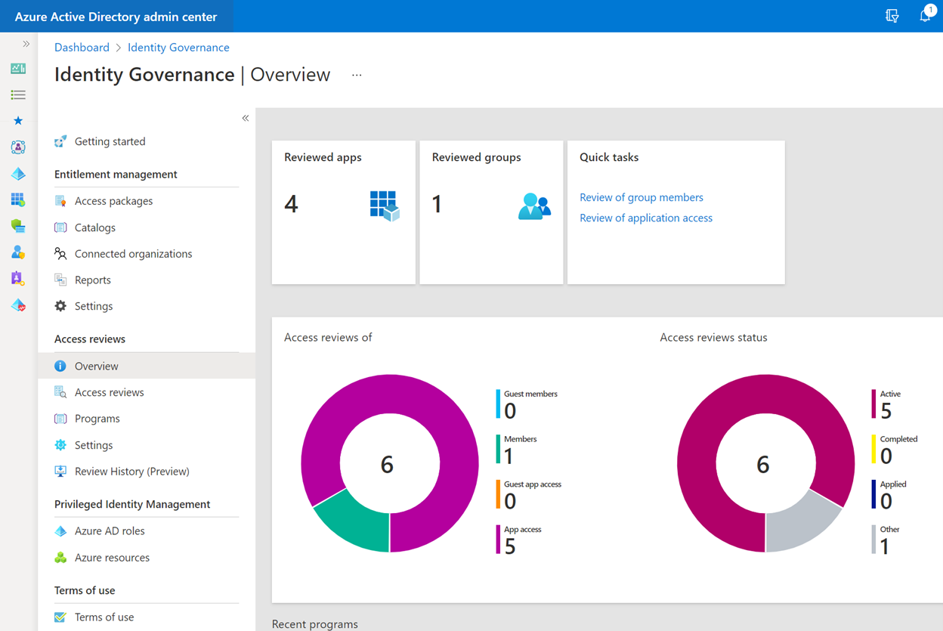Click the gear icon under Entitlement management
The image size is (943, 631).
click(x=60, y=306)
